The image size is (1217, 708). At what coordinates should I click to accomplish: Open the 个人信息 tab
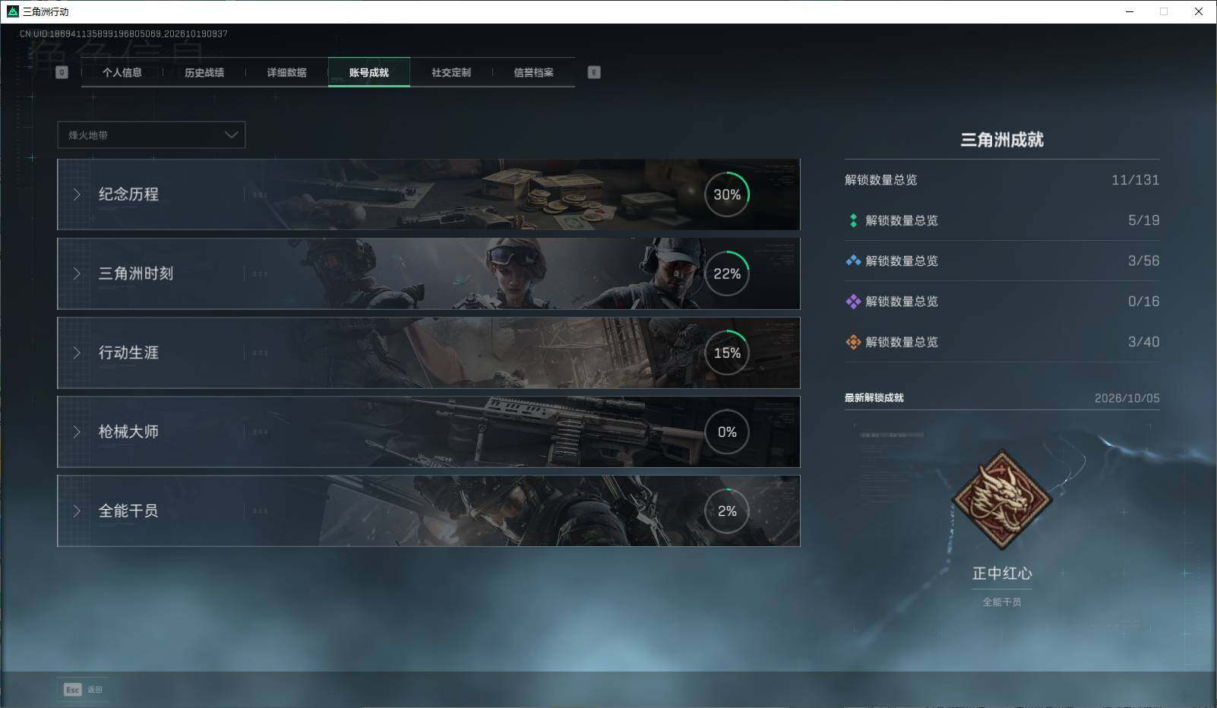pos(122,72)
